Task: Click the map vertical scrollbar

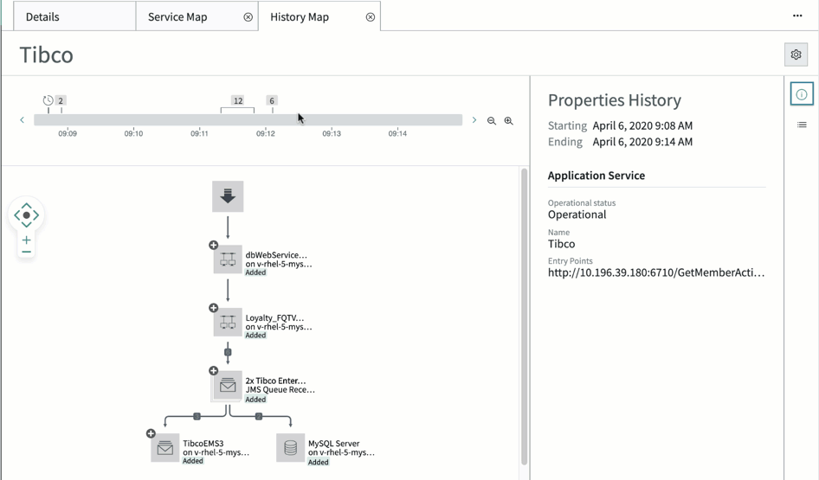Action: [525, 317]
